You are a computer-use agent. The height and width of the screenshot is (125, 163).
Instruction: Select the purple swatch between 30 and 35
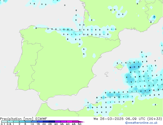pos(58,122)
